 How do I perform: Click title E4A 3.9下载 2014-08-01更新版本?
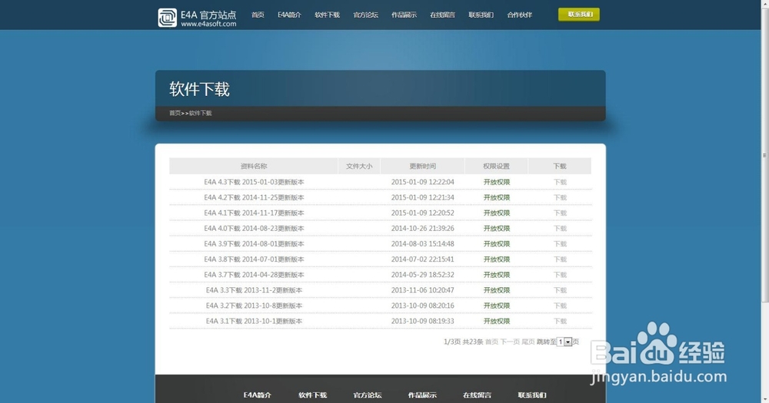click(254, 244)
